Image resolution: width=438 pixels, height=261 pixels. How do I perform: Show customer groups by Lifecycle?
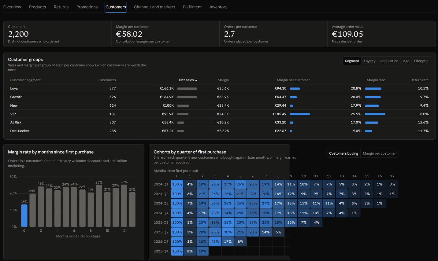[x=421, y=61]
